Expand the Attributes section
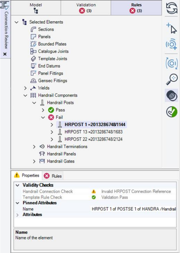Screen dimensions: 180x253 (17, 215)
